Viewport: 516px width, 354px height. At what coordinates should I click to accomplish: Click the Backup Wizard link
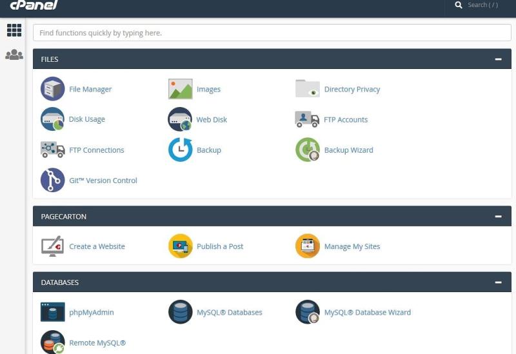click(349, 150)
